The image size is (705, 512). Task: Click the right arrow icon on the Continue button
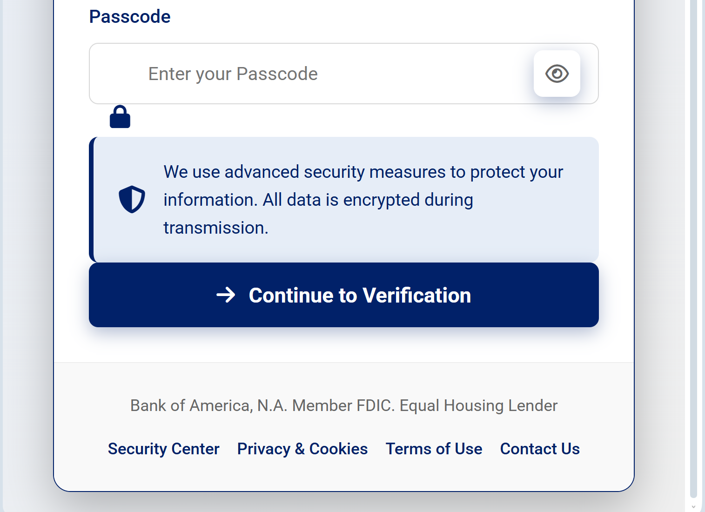226,295
